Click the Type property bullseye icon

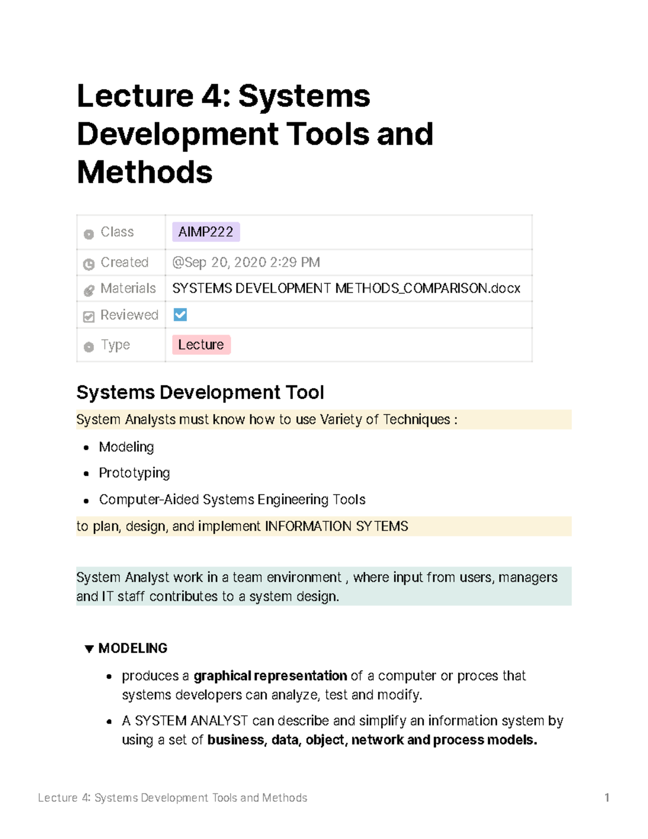[x=88, y=345]
